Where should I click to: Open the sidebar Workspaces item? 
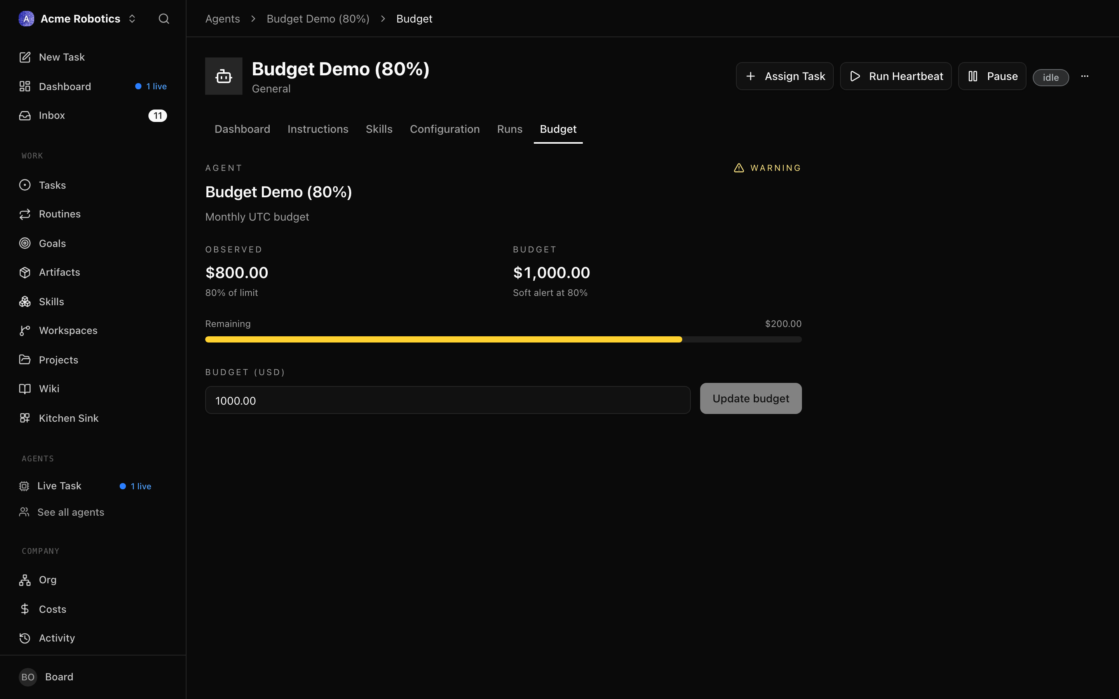point(92,330)
